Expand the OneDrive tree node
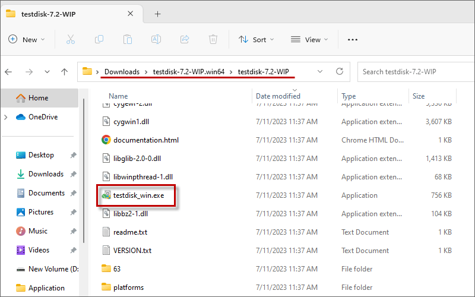475x297 pixels. tap(6, 117)
